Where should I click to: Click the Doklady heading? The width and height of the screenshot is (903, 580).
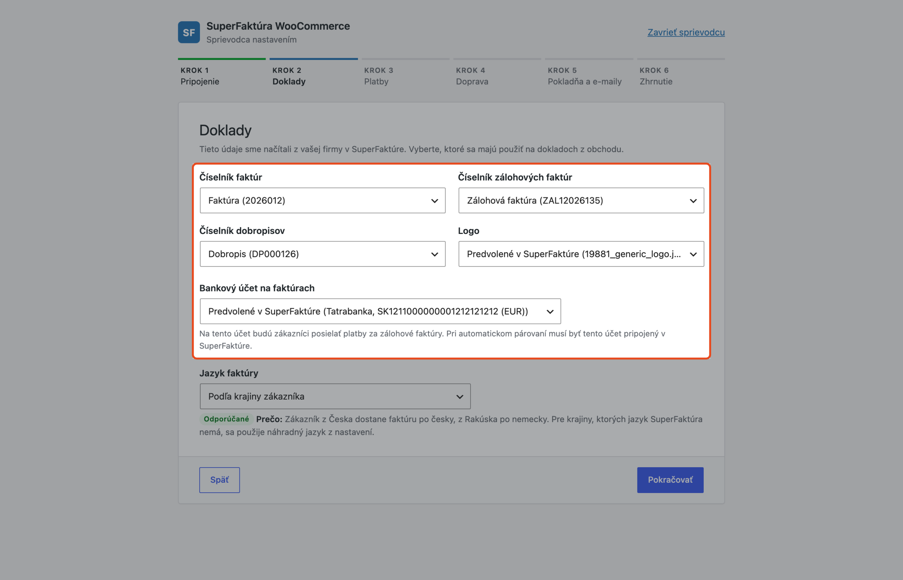(x=225, y=130)
